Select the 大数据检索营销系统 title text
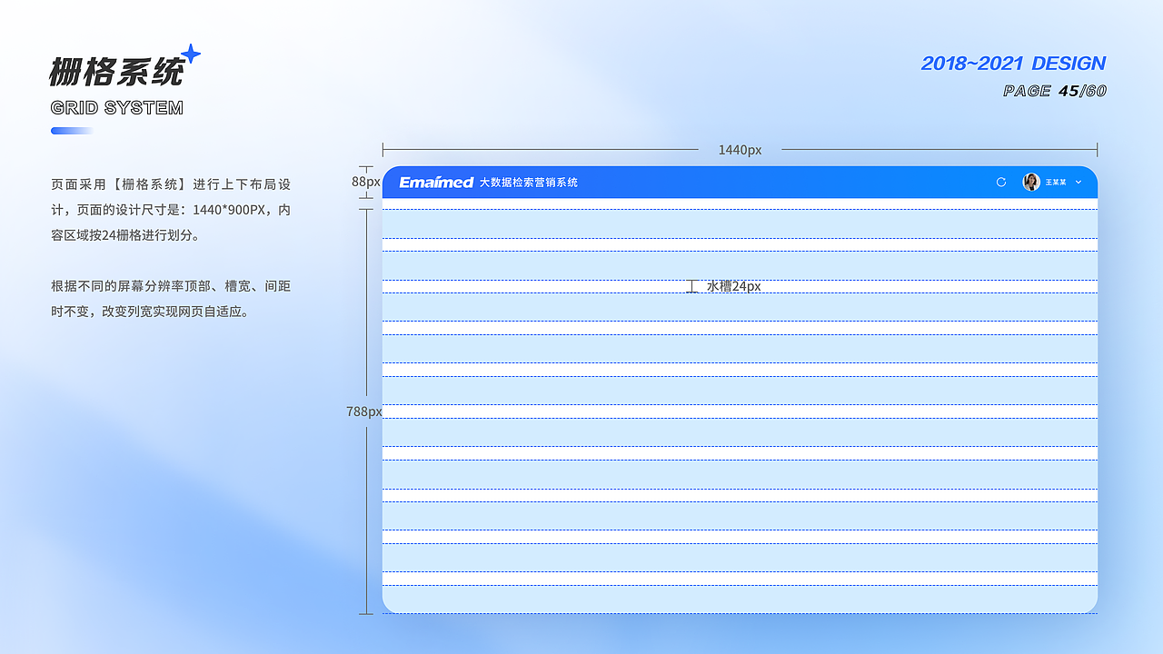Screen dimensions: 1163x654 (529, 182)
